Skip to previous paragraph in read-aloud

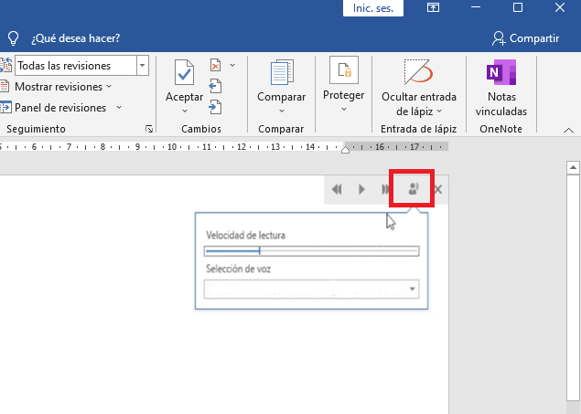click(338, 189)
